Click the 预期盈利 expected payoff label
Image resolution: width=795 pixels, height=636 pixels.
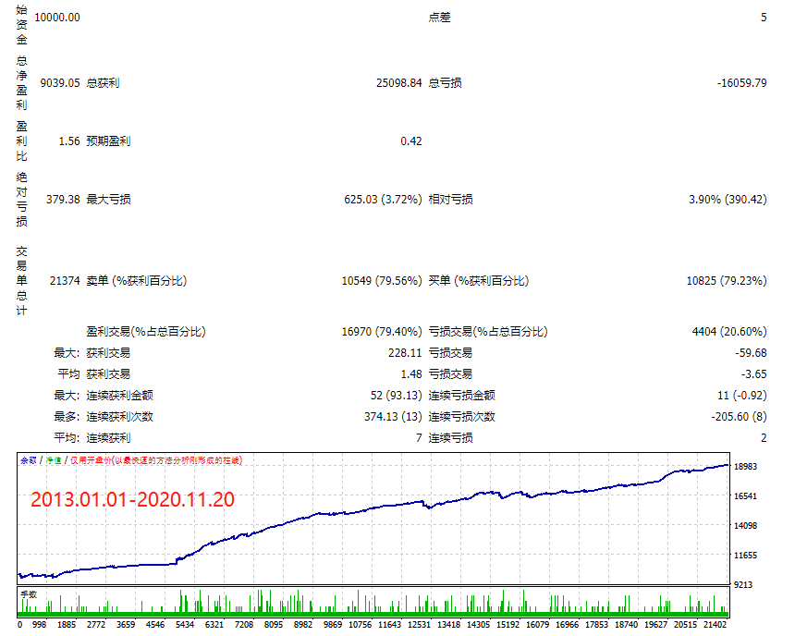coord(108,141)
